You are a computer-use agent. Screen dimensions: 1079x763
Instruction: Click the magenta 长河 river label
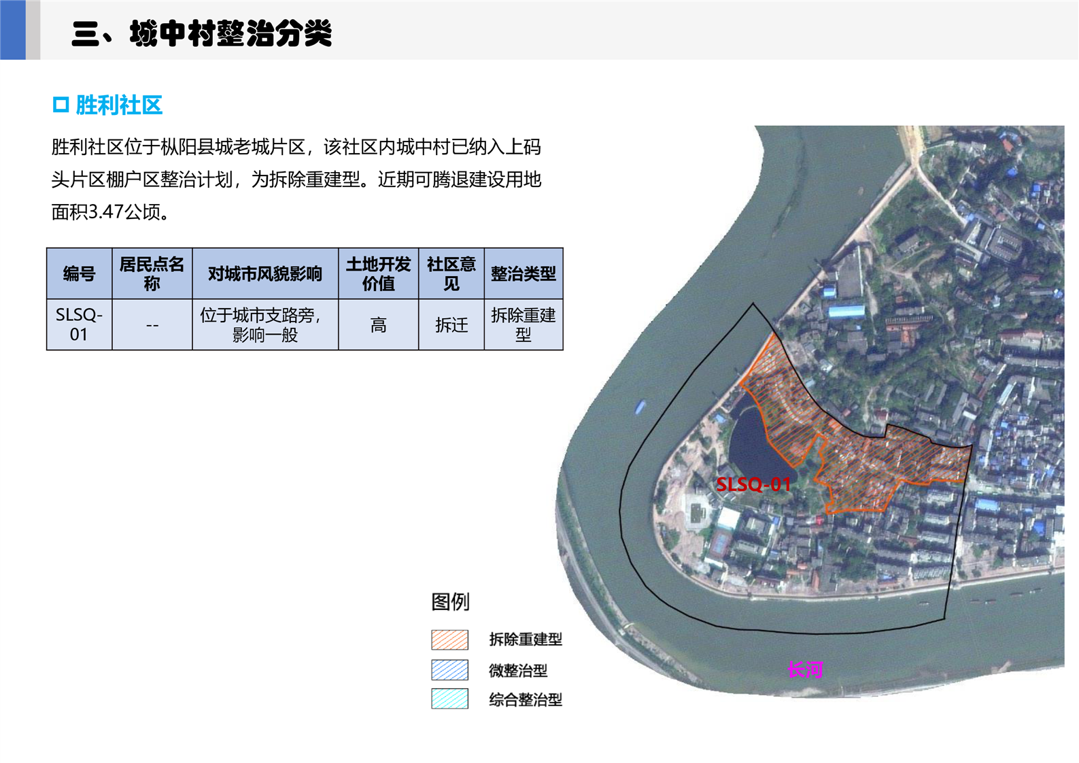pyautogui.click(x=805, y=670)
